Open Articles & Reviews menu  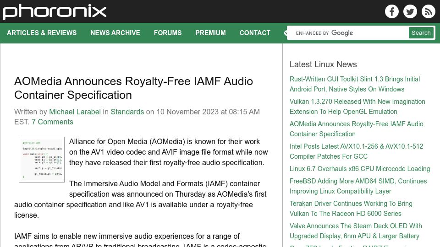tap(42, 33)
